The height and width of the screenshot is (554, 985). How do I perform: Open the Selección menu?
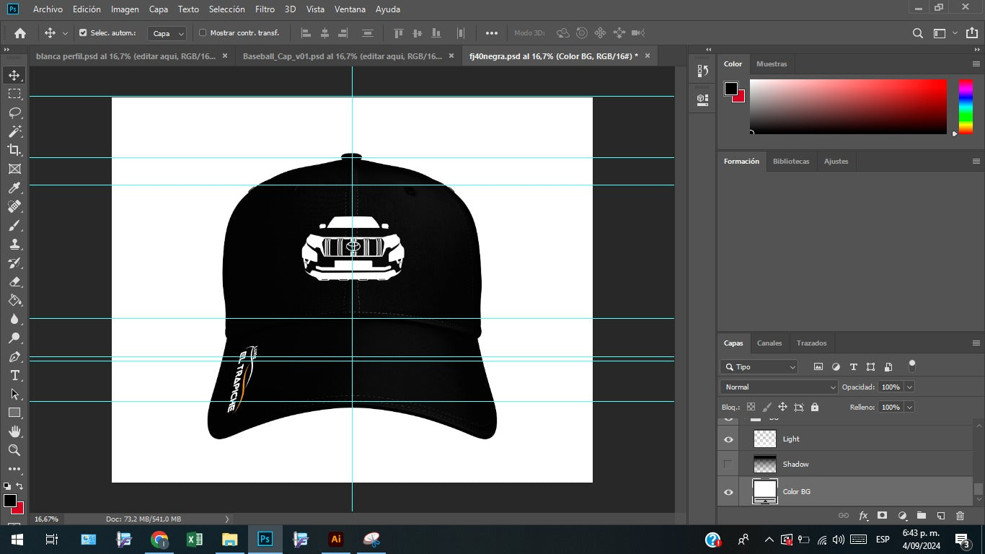click(226, 9)
